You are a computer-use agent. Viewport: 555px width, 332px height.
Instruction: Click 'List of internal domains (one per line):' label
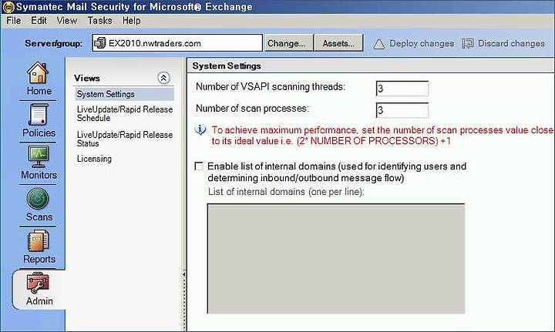[286, 192]
